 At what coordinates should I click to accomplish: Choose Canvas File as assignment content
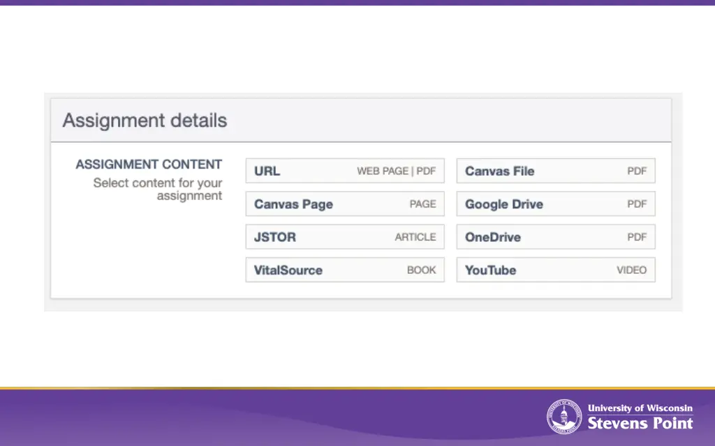click(x=556, y=171)
